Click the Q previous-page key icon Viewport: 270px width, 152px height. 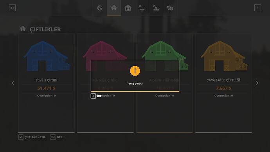click(12, 8)
